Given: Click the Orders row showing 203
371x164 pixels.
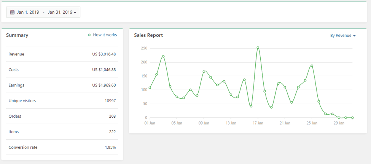Looking at the screenshot, I should [62, 116].
